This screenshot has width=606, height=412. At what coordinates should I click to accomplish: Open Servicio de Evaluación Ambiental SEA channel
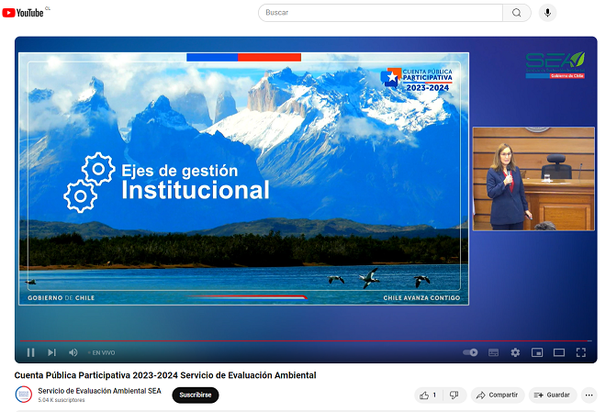point(99,390)
